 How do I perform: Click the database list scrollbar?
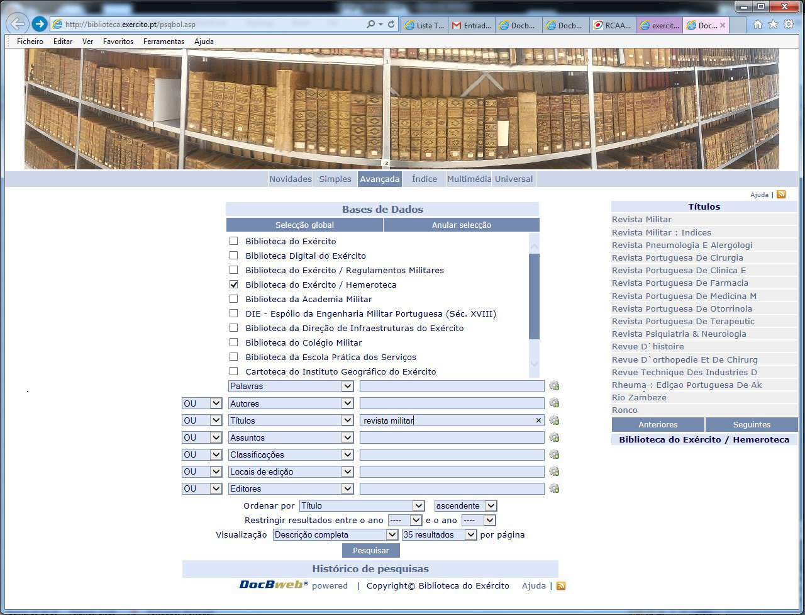click(x=534, y=296)
